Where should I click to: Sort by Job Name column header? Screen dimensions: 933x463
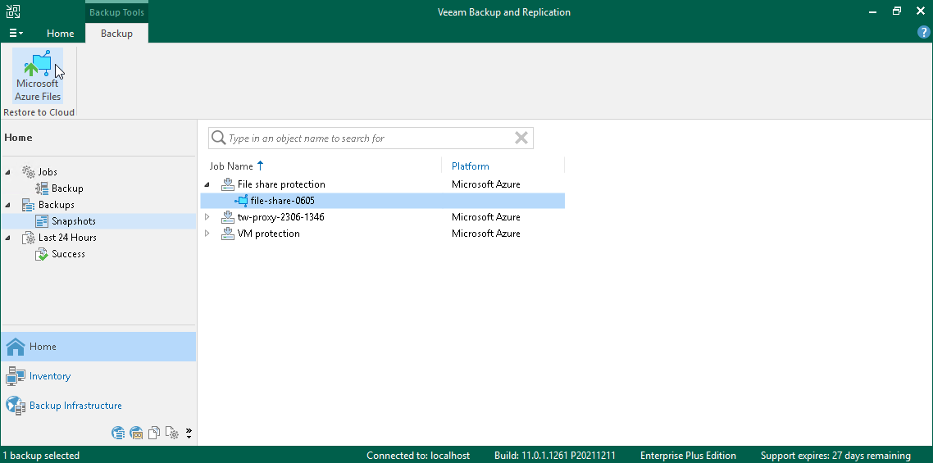tap(231, 166)
